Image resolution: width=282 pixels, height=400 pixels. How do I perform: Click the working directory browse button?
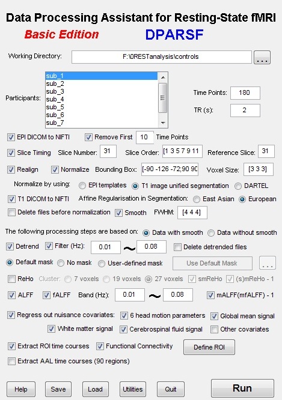(x=262, y=58)
